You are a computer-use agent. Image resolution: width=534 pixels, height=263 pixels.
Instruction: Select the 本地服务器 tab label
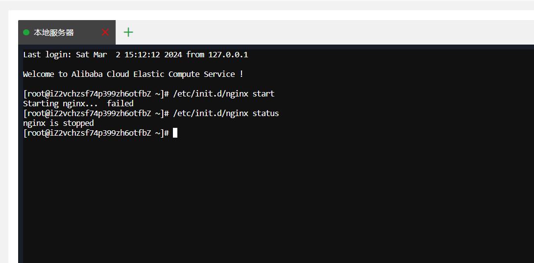54,32
